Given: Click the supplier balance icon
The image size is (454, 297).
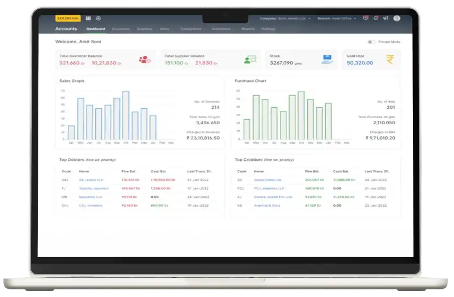Looking at the screenshot, I should pos(250,60).
